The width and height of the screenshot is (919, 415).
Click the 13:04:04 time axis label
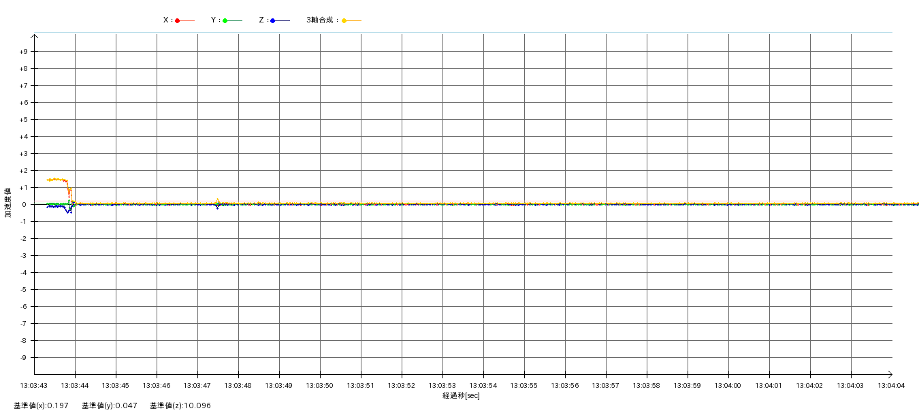point(892,386)
